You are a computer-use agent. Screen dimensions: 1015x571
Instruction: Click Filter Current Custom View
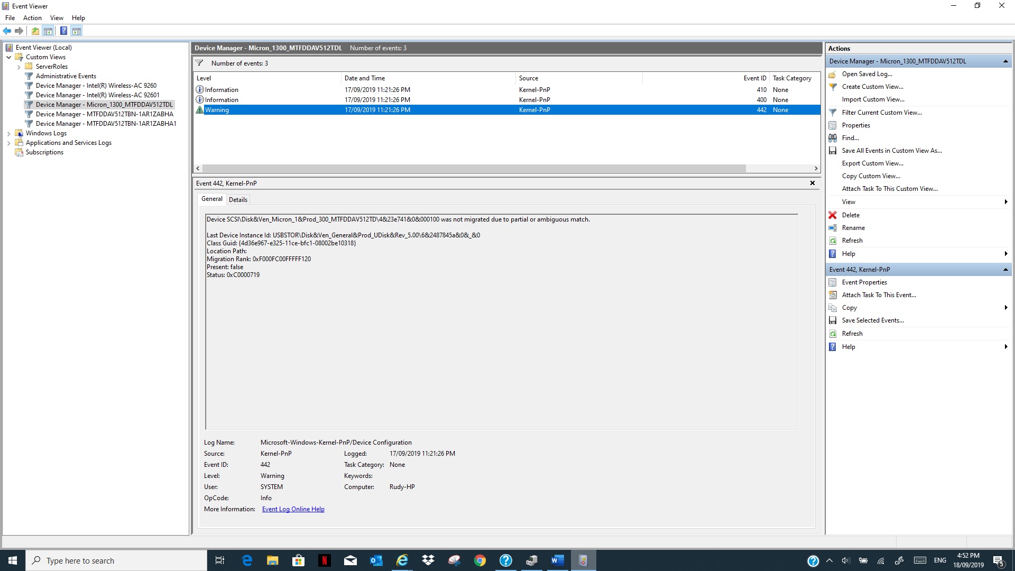tap(881, 113)
